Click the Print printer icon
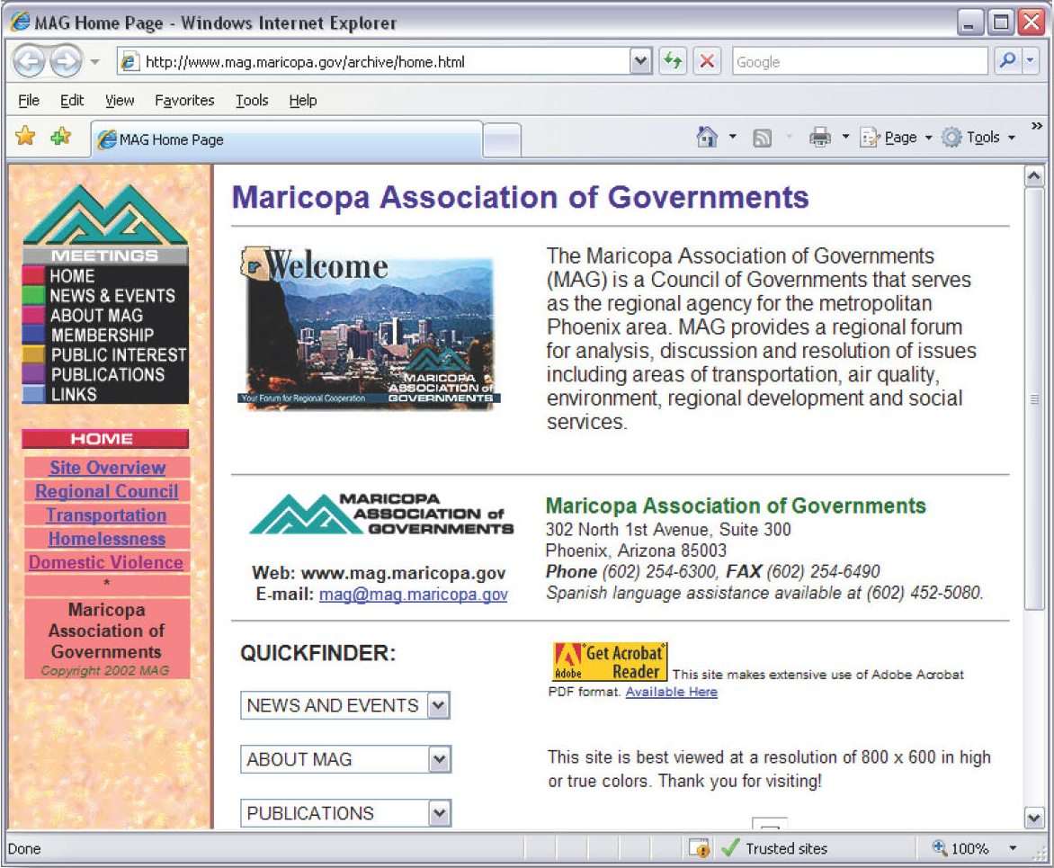Screen dimensions: 1054x868 [819, 138]
